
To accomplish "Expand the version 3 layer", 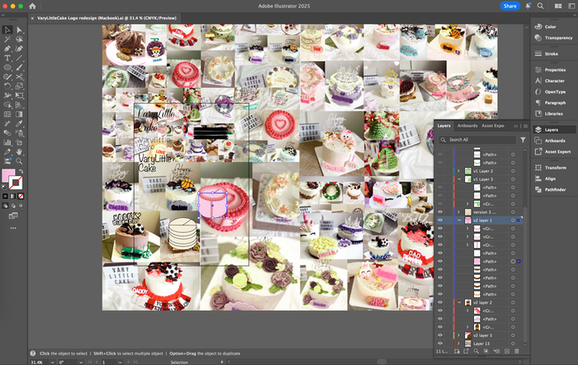I will click(459, 212).
